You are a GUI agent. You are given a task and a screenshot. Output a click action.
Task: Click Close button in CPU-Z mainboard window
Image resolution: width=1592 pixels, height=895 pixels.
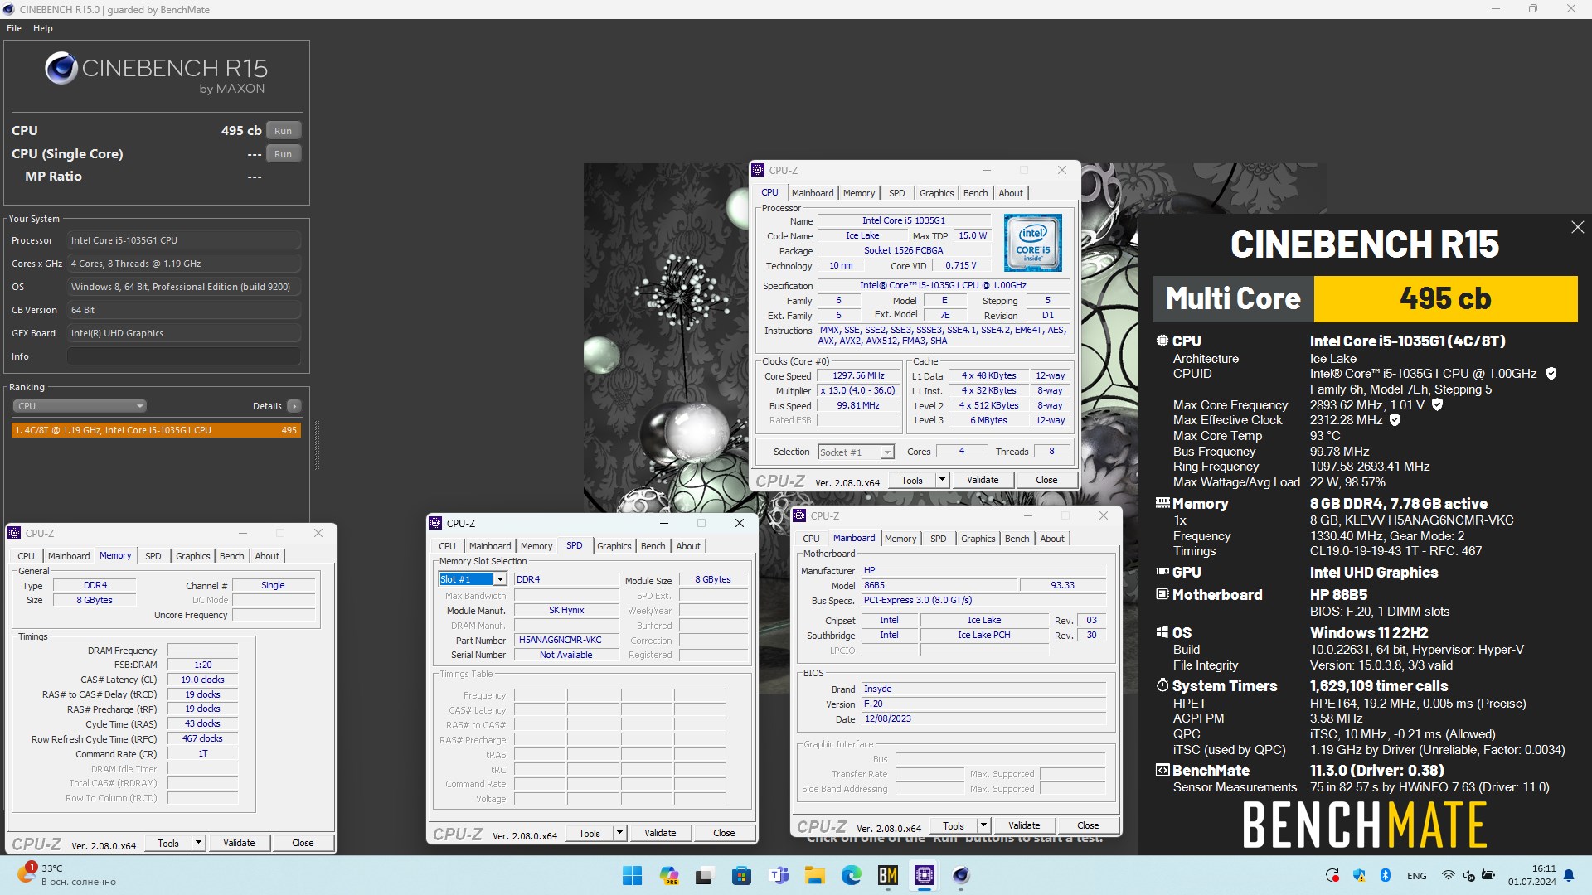[x=1088, y=825]
